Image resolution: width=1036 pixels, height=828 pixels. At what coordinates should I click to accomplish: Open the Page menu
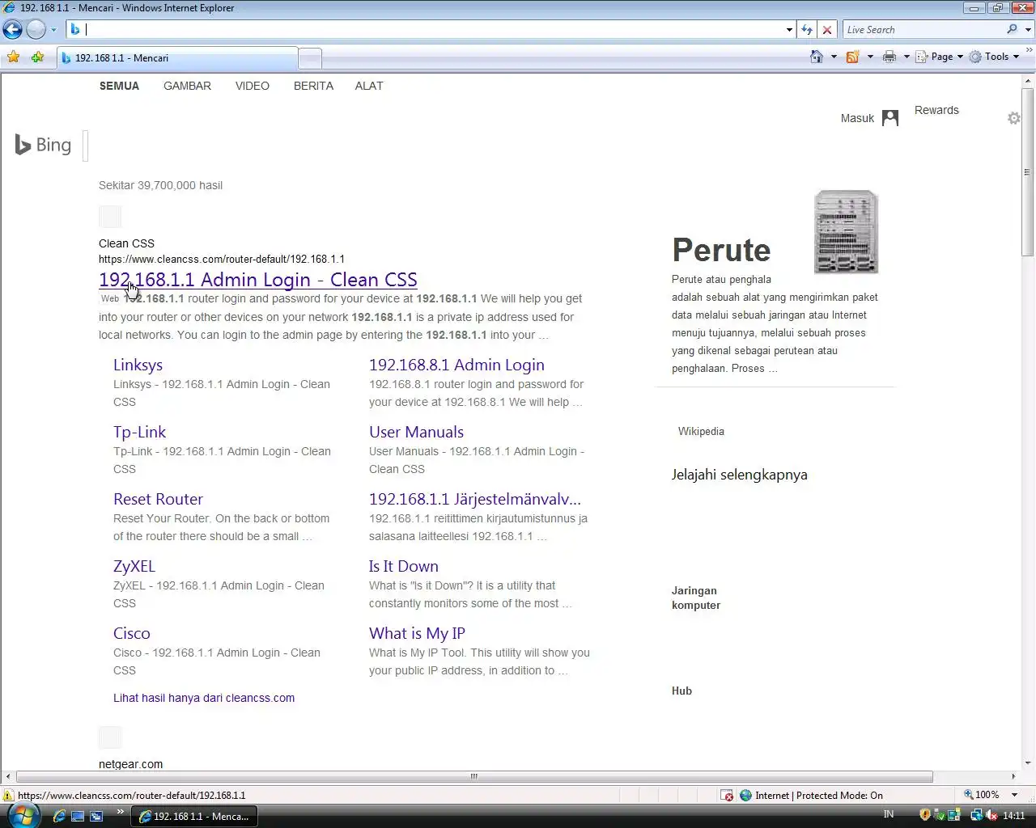click(x=939, y=57)
